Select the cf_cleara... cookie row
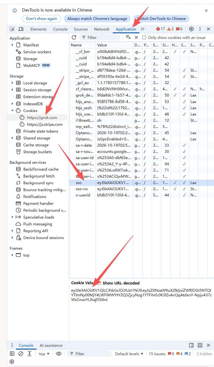 142,89
